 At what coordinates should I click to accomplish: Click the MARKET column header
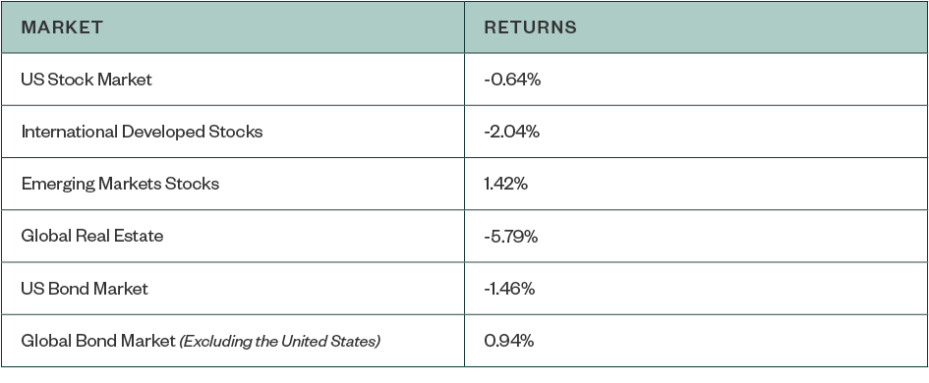[62, 27]
